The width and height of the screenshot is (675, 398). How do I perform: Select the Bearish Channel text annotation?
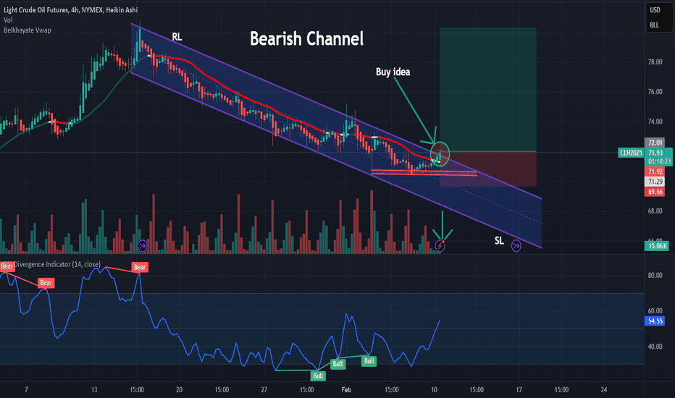[306, 39]
